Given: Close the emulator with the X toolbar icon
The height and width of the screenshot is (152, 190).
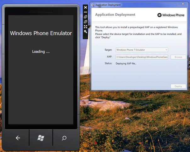Looking at the screenshot, I should tap(86, 7).
